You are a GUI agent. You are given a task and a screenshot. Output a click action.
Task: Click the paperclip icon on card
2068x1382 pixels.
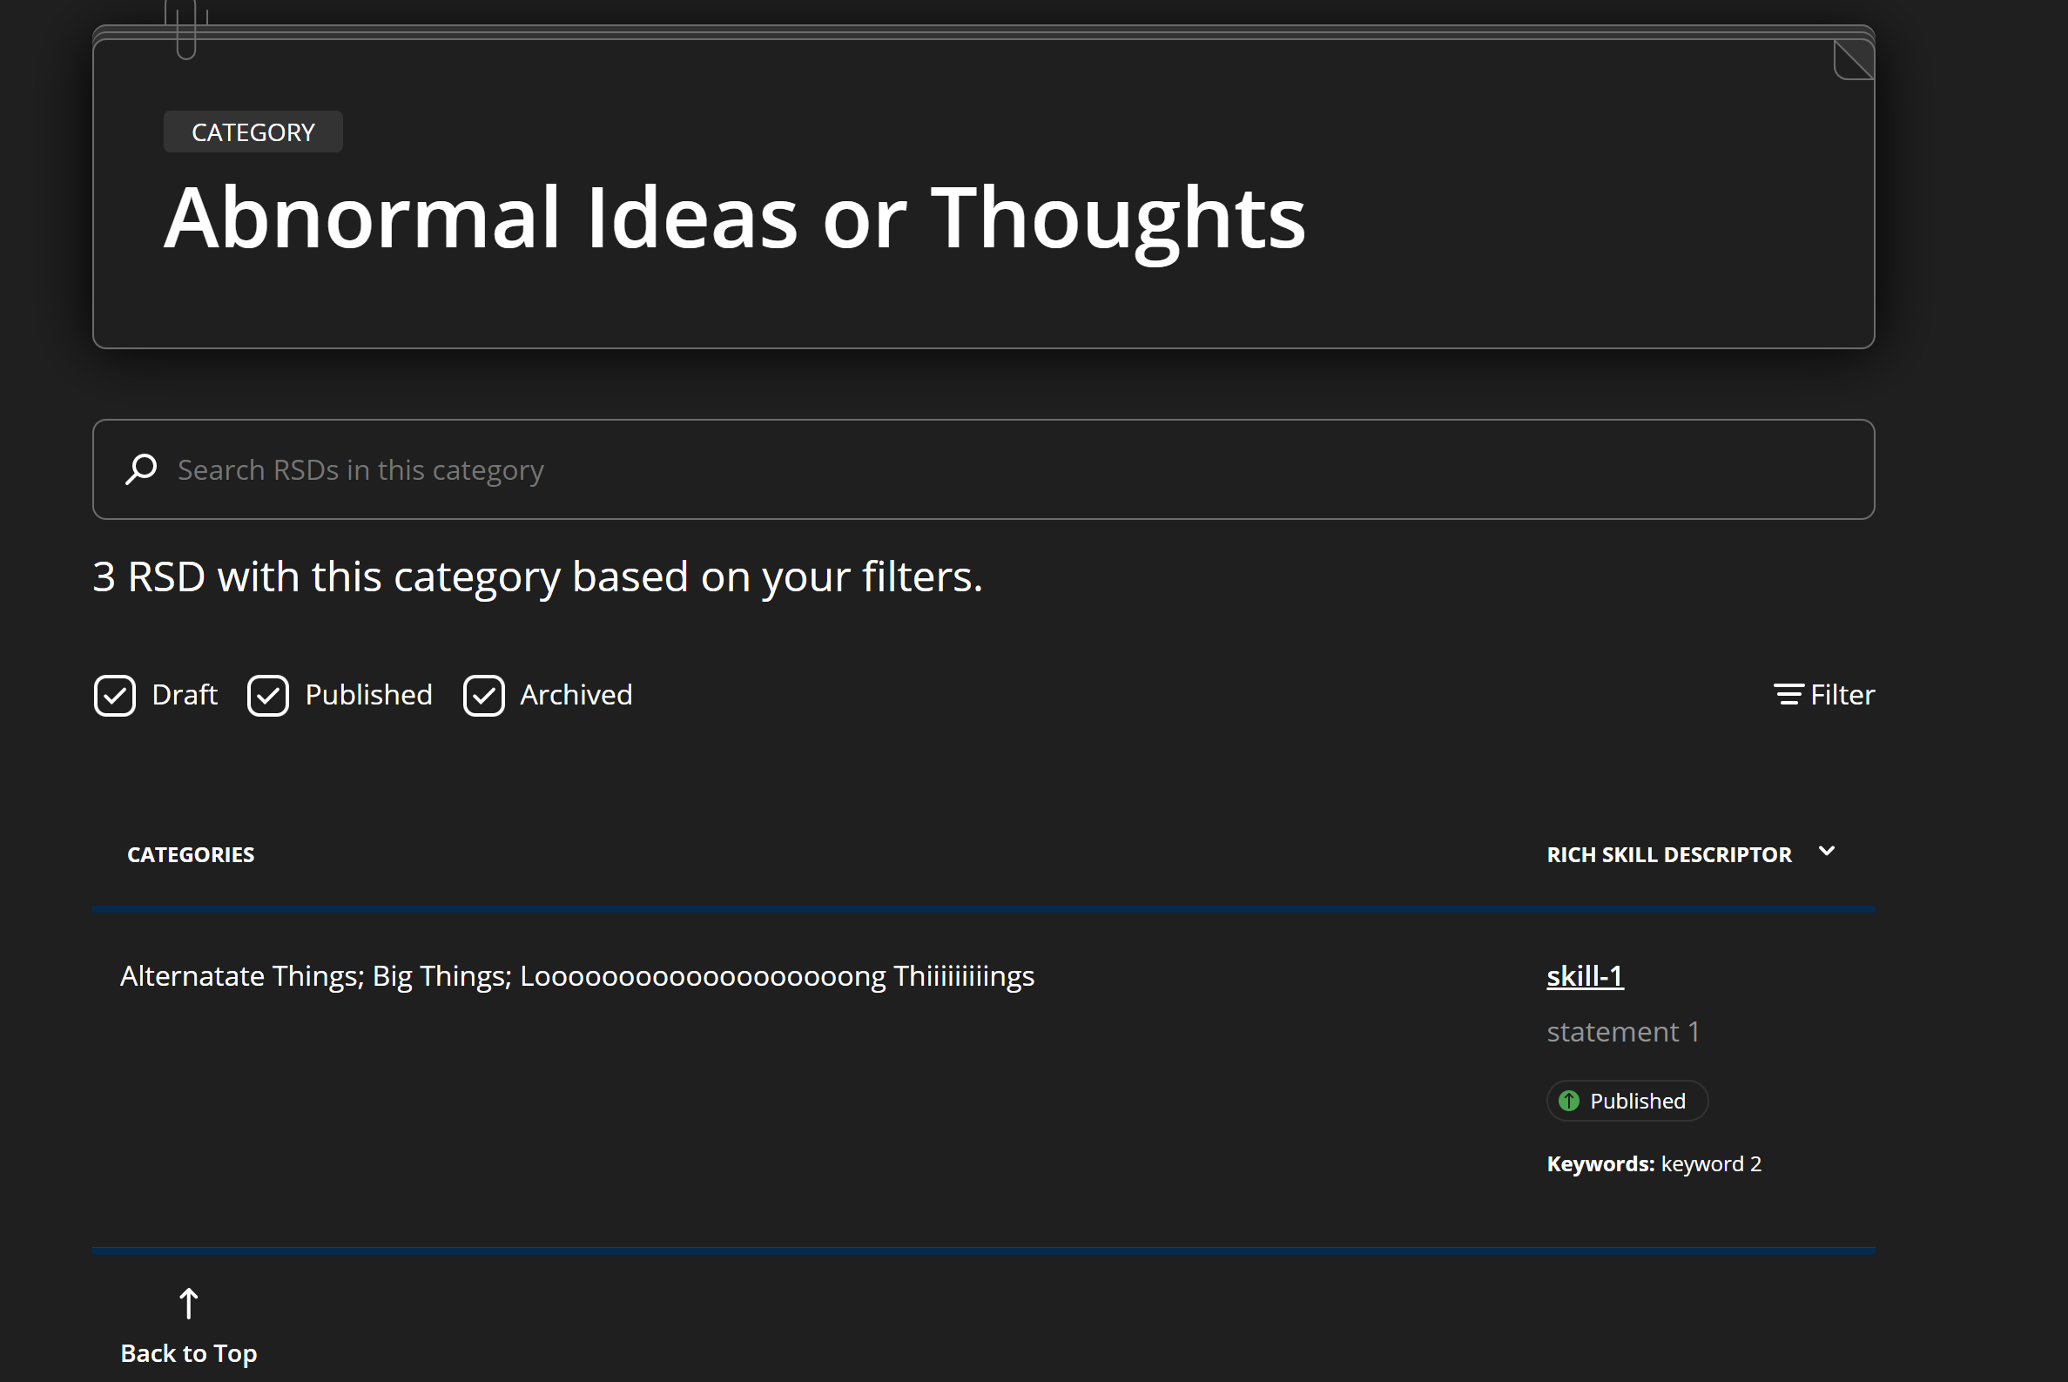coord(186,29)
